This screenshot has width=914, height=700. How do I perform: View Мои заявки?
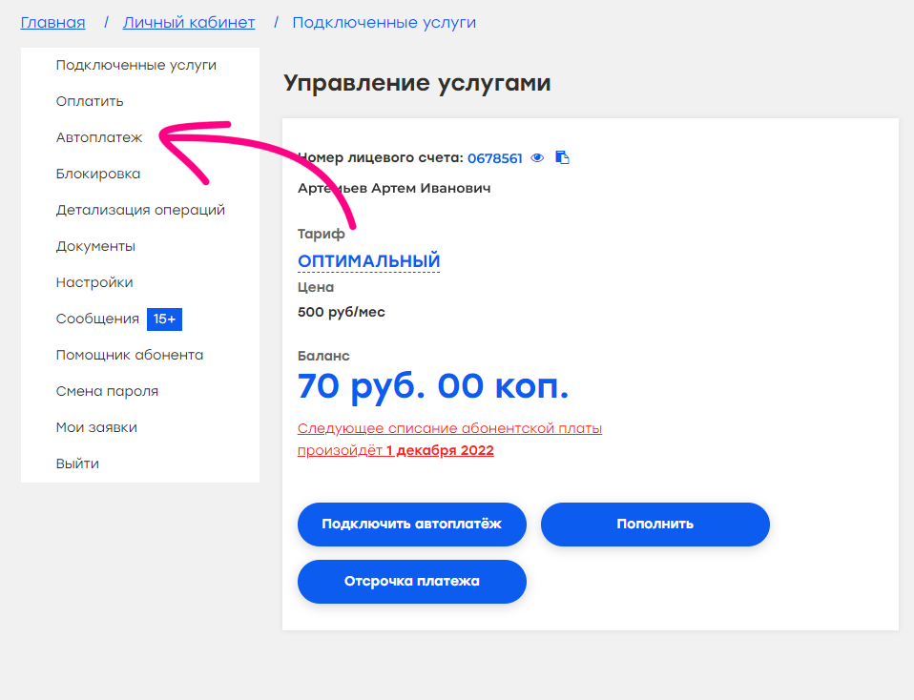pyautogui.click(x=96, y=427)
